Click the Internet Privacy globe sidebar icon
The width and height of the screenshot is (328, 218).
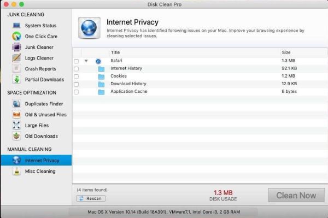[16, 160]
